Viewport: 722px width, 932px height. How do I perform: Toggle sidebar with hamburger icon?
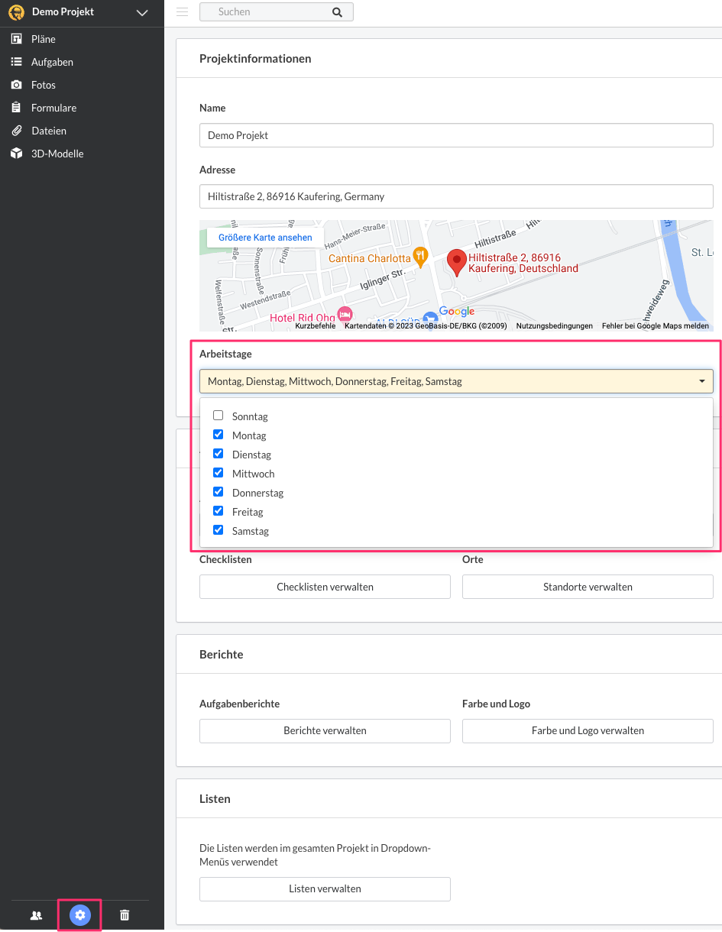coord(182,11)
